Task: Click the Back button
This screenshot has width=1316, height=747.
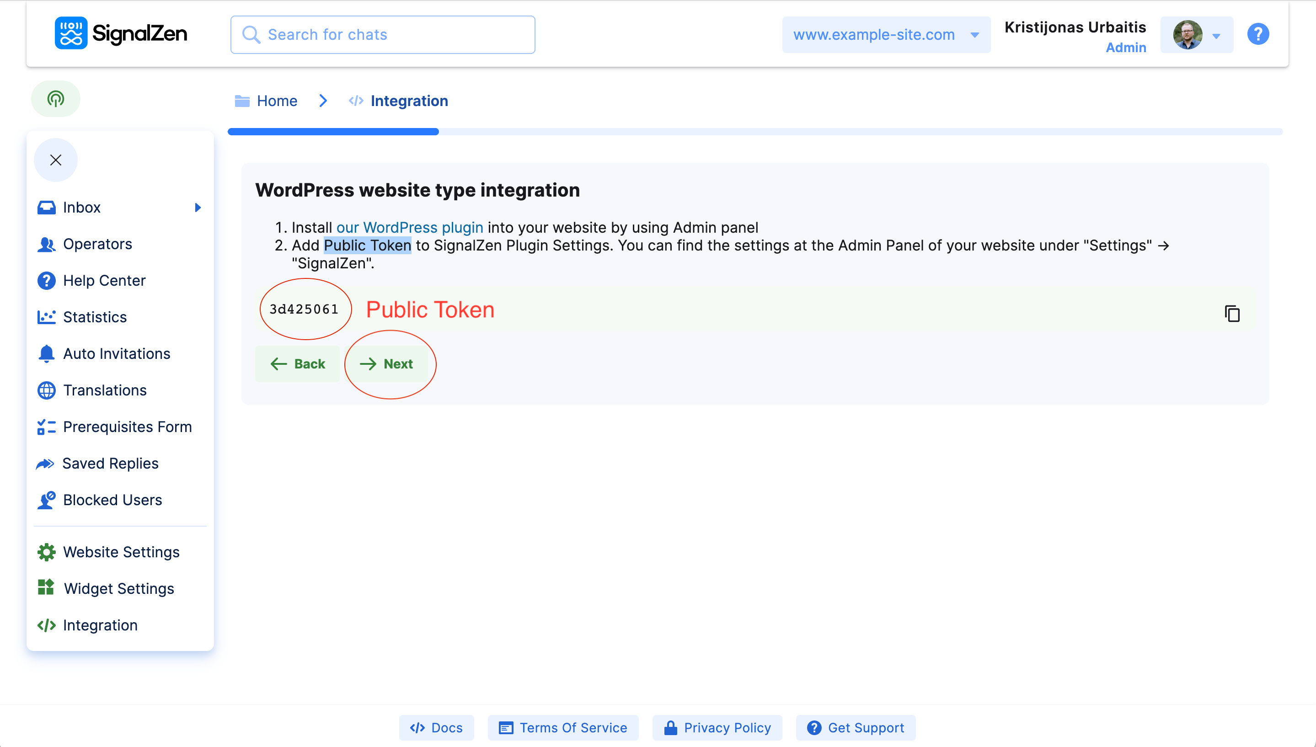Action: [298, 364]
